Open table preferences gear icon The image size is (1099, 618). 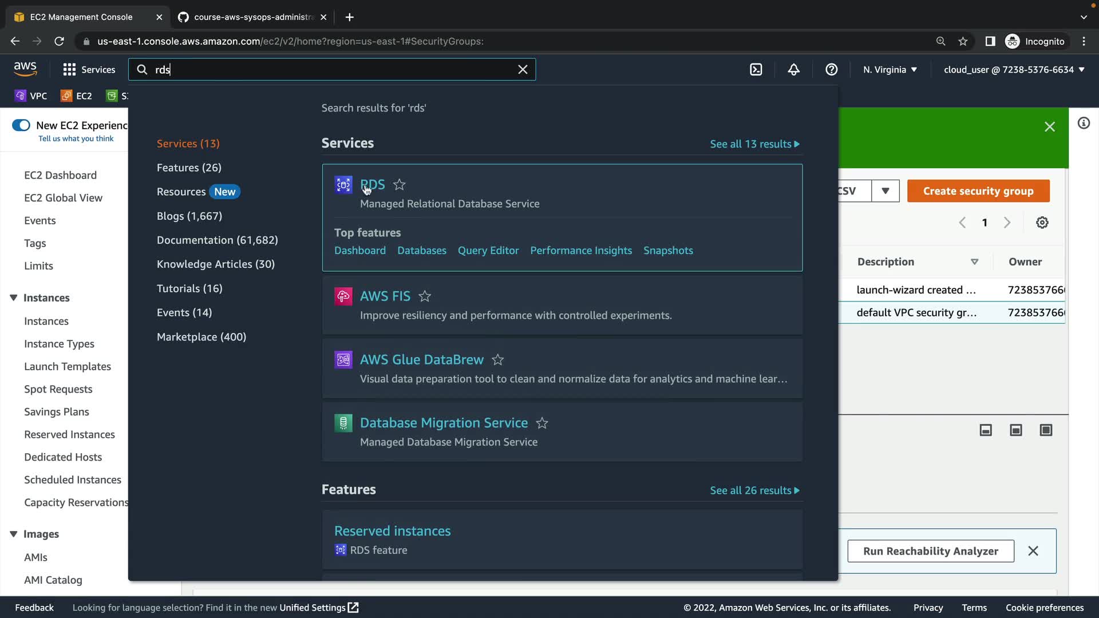point(1042,223)
